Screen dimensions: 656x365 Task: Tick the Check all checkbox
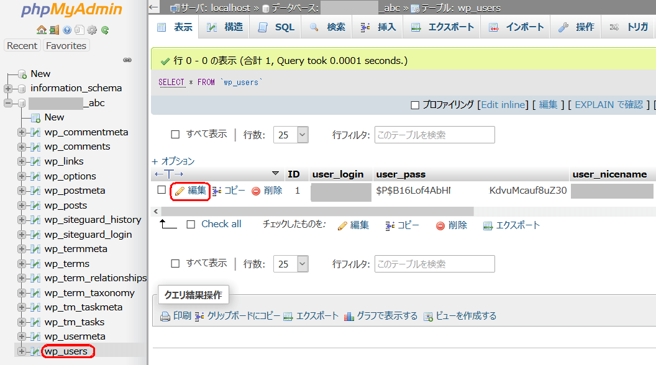point(191,225)
